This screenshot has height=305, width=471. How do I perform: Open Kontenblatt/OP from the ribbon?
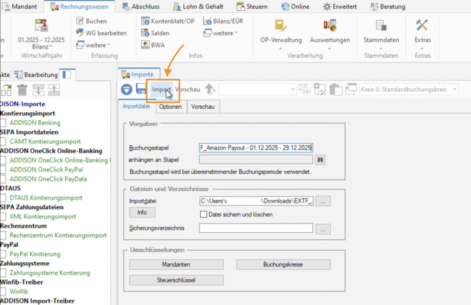[x=168, y=21]
